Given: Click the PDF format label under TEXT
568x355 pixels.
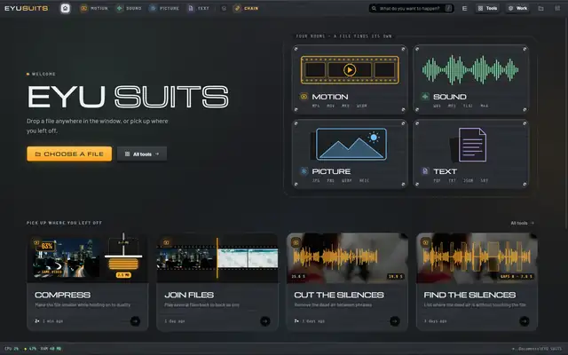Looking at the screenshot, I should 437,180.
